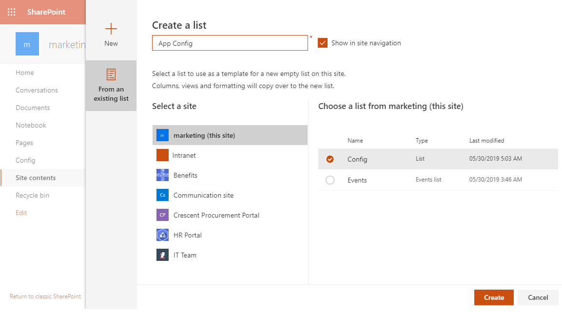Click the marketing site logo icon
The image size is (562, 312).
click(162, 135)
